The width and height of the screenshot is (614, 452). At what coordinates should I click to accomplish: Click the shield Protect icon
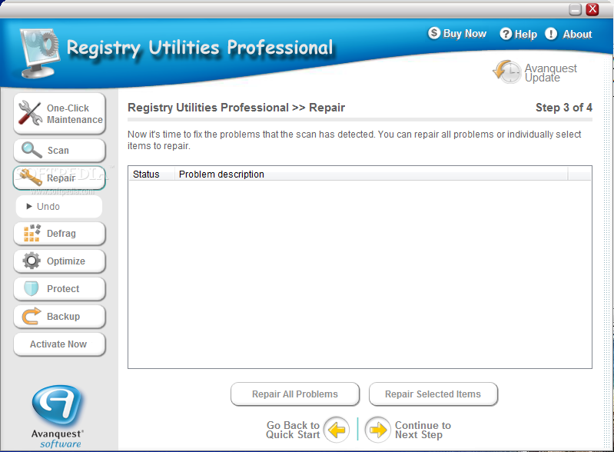tap(31, 289)
